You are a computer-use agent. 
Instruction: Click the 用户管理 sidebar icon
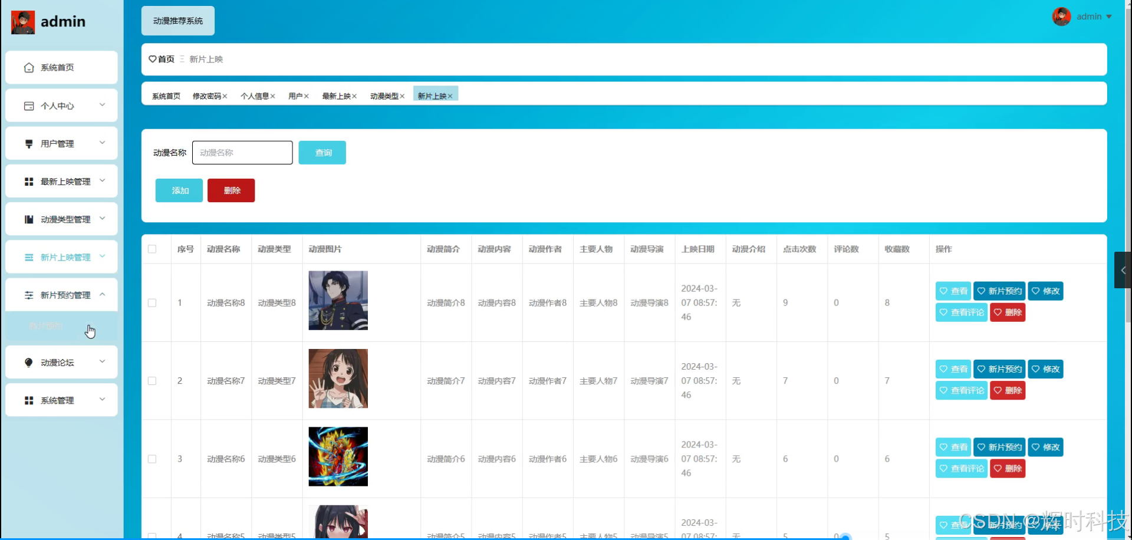click(29, 144)
